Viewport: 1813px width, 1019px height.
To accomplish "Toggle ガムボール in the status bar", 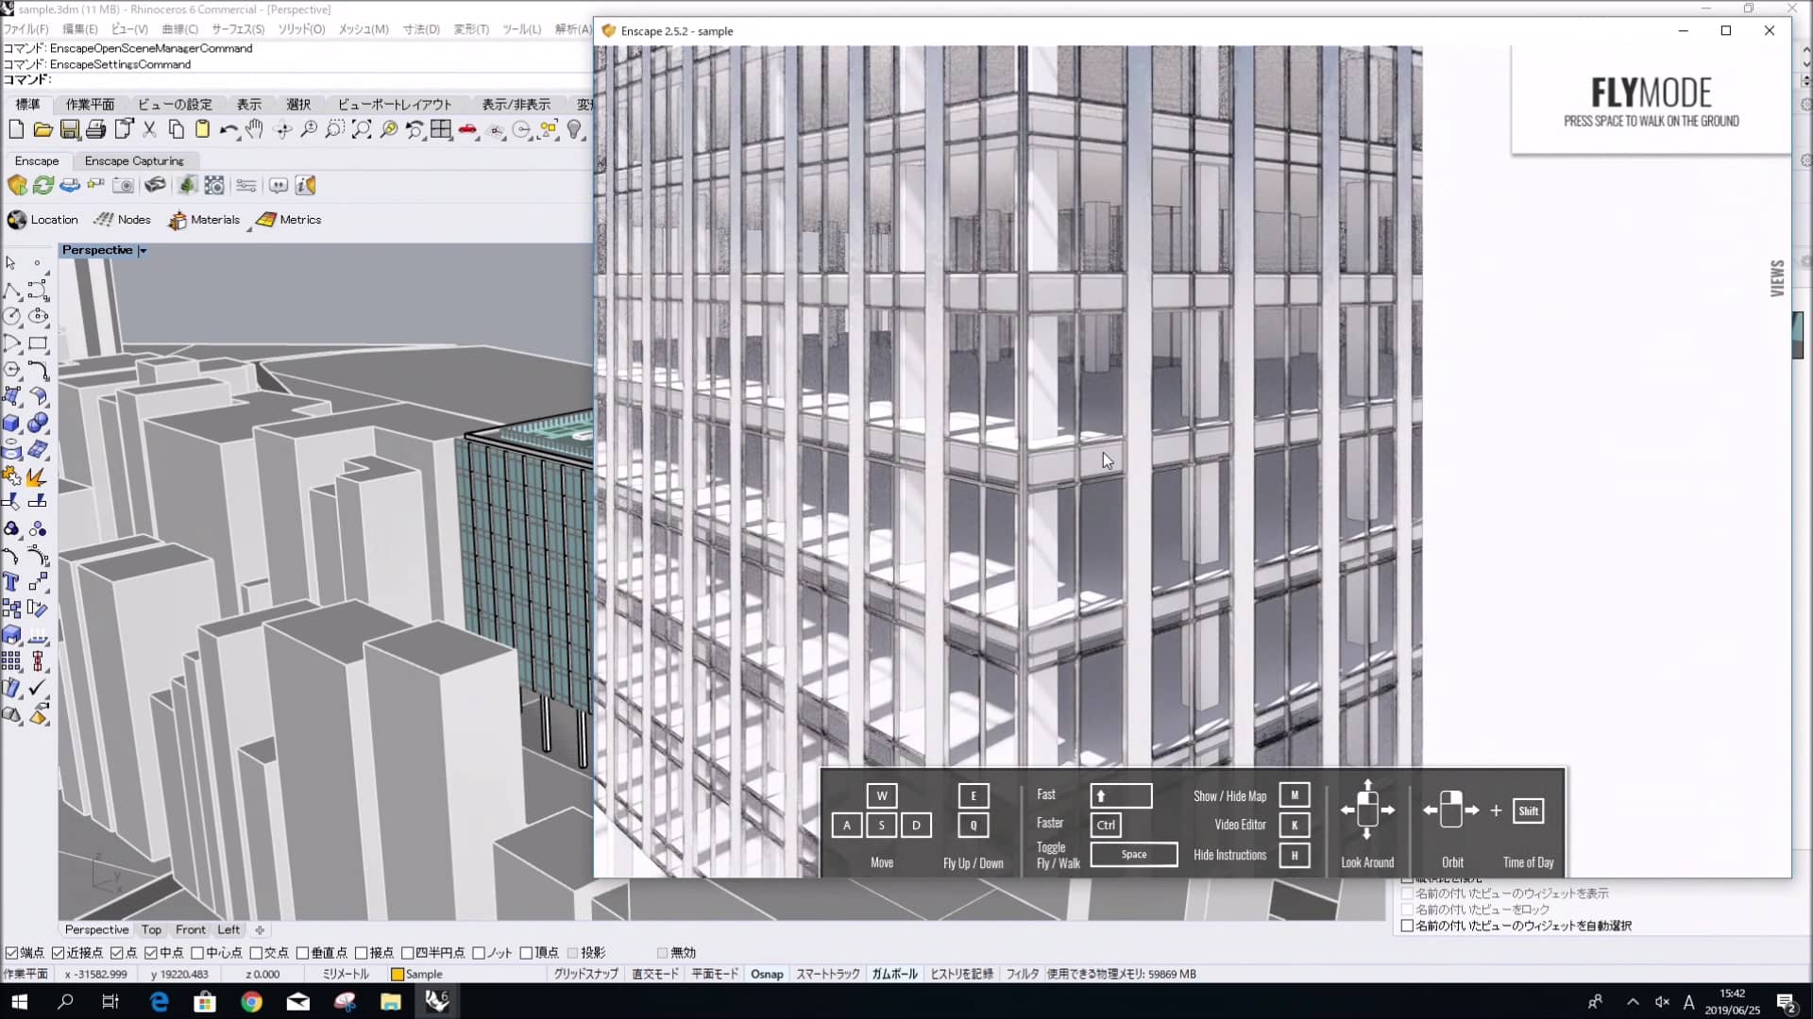I will click(x=894, y=974).
